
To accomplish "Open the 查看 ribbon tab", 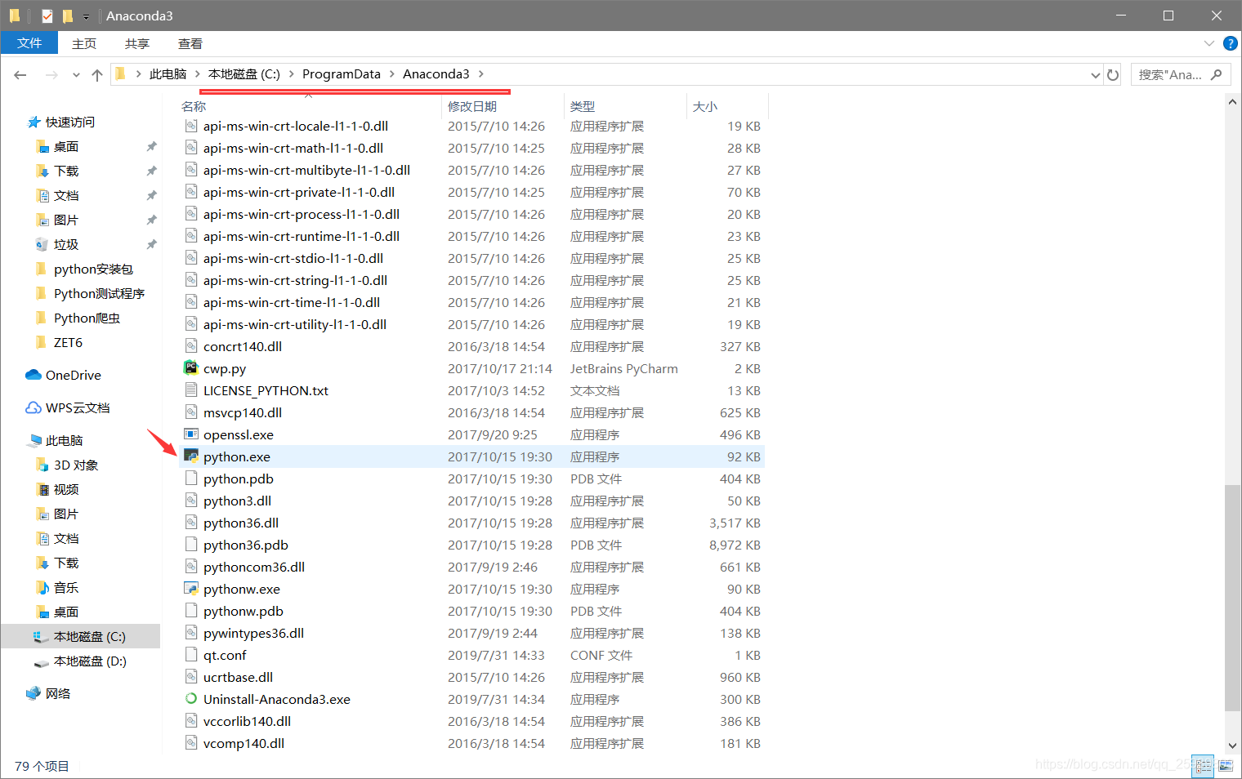I will click(190, 43).
